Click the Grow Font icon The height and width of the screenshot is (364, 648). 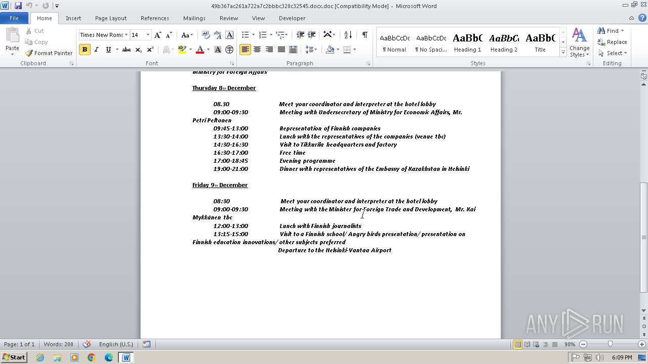tap(158, 35)
